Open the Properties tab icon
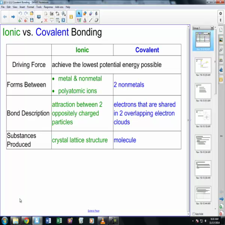 221,60
